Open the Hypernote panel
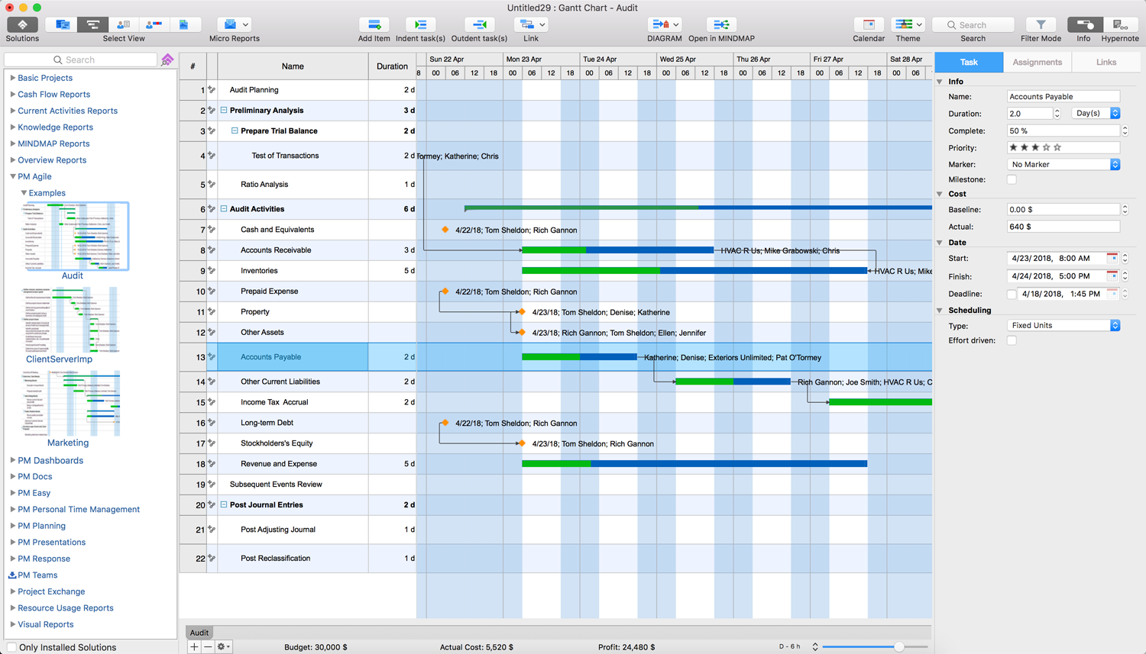Image resolution: width=1146 pixels, height=654 pixels. coord(1120,25)
